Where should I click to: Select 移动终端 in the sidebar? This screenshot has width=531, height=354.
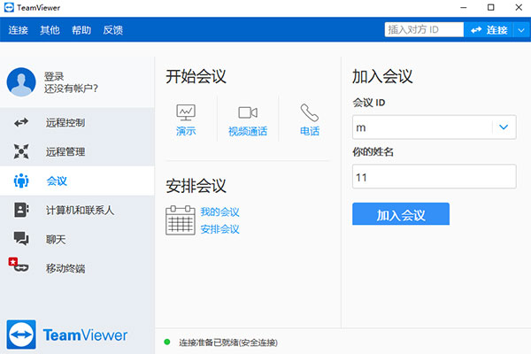point(77,268)
